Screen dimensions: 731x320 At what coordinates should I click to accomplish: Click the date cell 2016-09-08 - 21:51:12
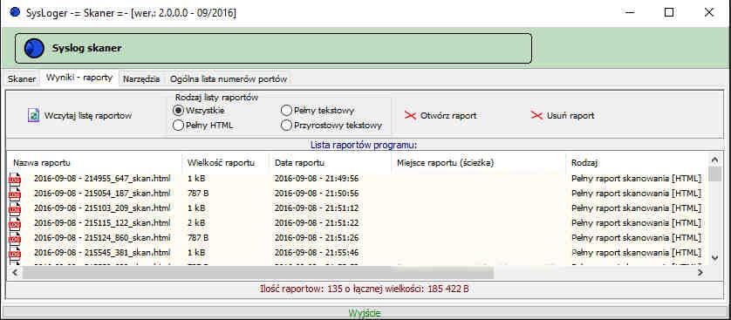[x=317, y=208]
